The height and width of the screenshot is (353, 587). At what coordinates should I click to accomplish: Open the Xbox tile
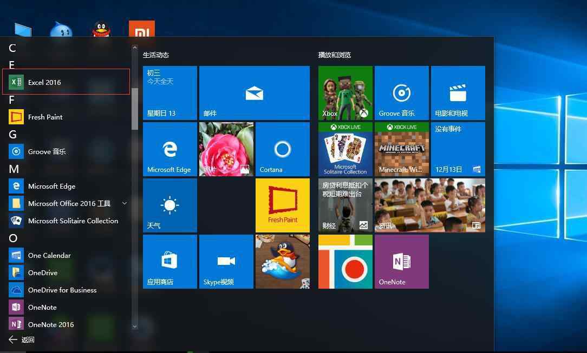tap(345, 93)
